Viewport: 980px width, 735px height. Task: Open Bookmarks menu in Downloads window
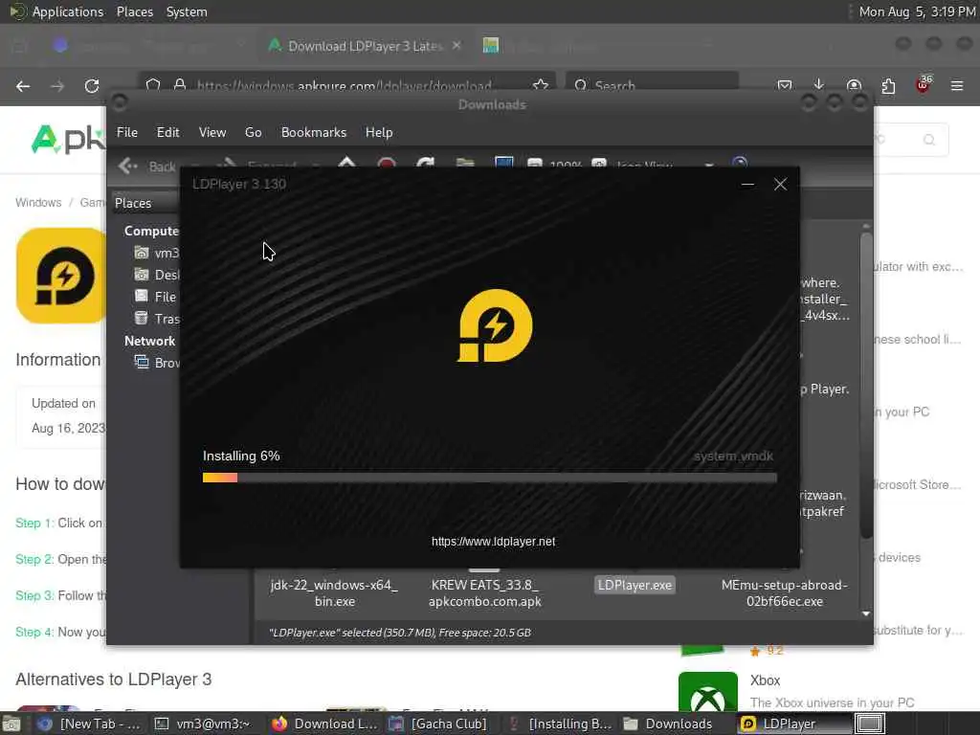[x=314, y=132]
